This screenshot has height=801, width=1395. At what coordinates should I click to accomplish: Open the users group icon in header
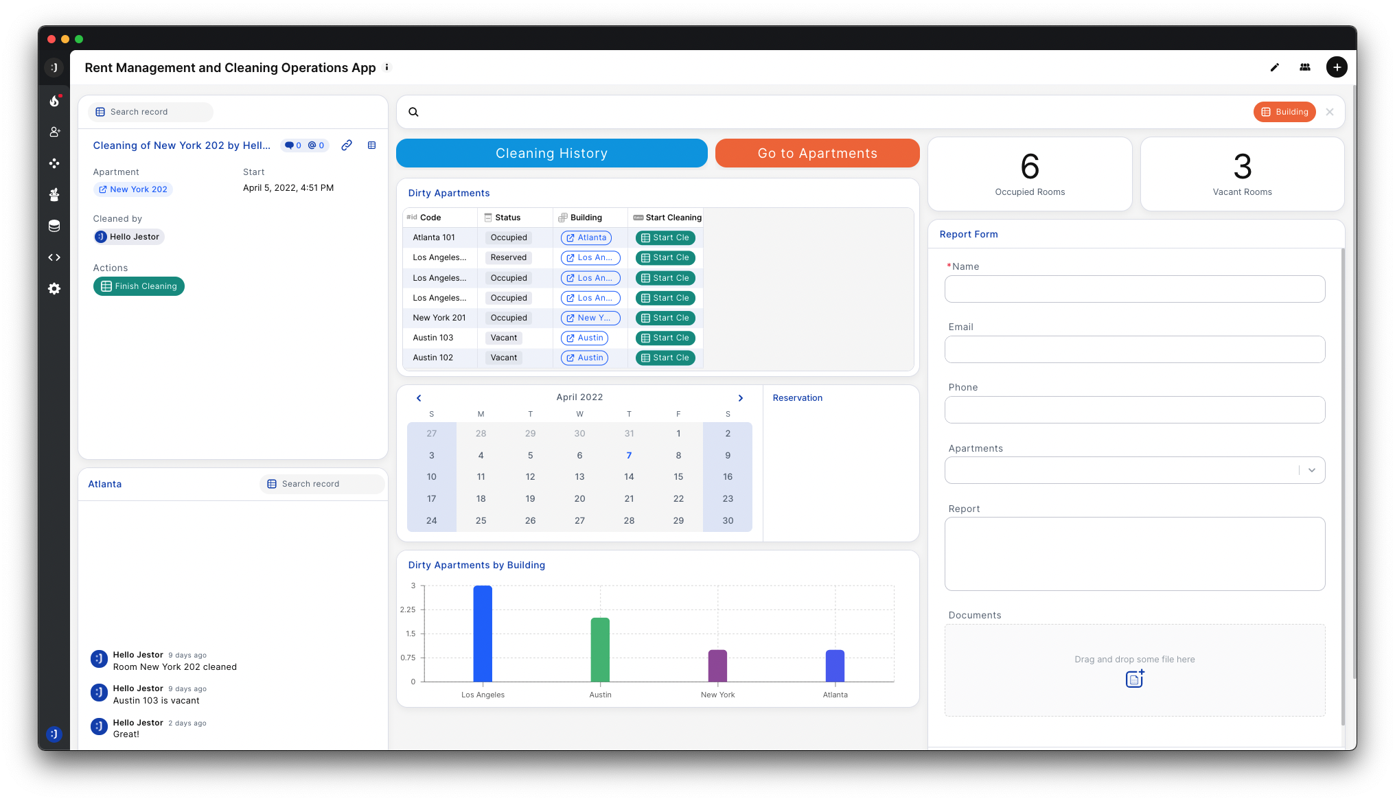pos(1304,67)
